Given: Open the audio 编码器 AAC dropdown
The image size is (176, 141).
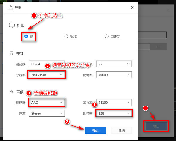Looking at the screenshot, I should pyautogui.click(x=47, y=102).
